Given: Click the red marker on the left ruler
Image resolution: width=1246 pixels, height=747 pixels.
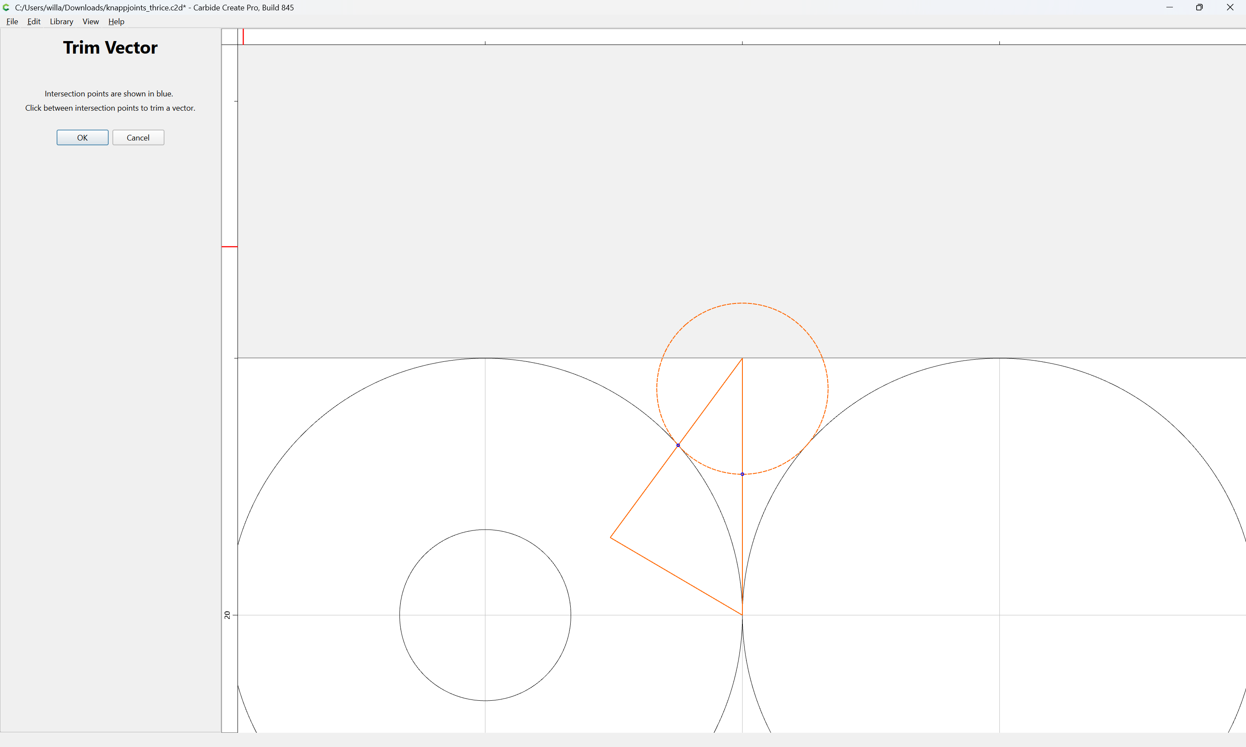Looking at the screenshot, I should coord(230,247).
